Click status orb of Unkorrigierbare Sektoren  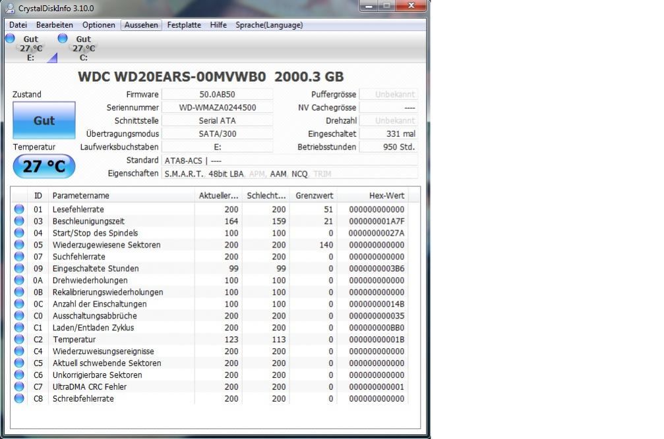point(19,374)
